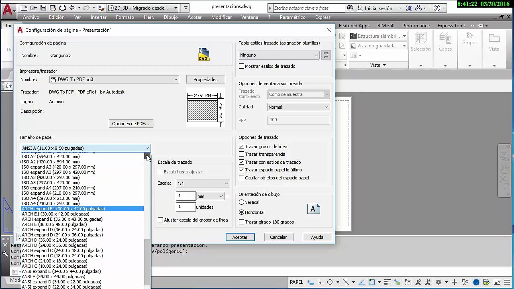Click the hardware acceleration blue circle icon
The height and width of the screenshot is (289, 514).
coord(476,282)
